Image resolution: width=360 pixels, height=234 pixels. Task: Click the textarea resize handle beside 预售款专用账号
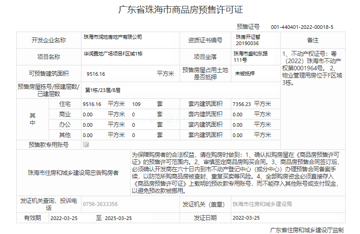click(x=86, y=145)
